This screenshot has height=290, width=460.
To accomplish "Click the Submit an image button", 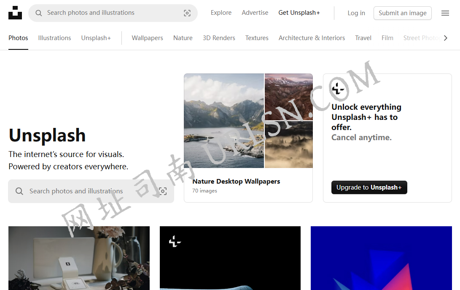I will point(402,13).
